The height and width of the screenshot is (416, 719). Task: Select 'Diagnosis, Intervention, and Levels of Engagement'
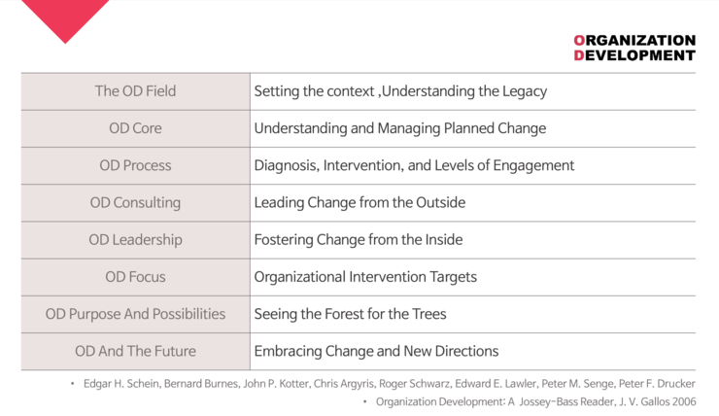point(414,165)
